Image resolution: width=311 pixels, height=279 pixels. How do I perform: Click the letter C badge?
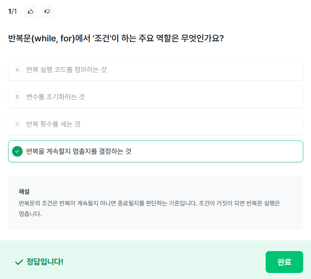[x=17, y=124]
